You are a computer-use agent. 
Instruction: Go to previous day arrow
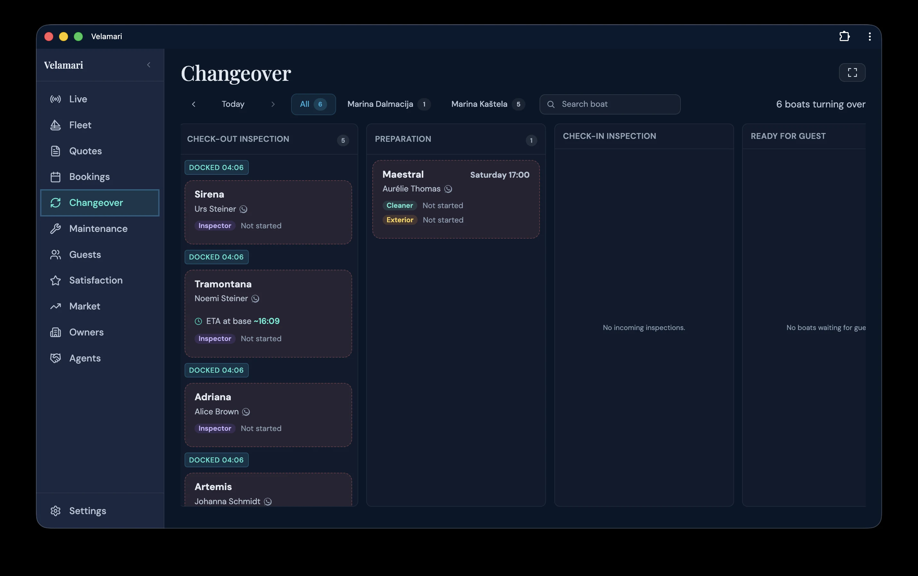pos(194,104)
